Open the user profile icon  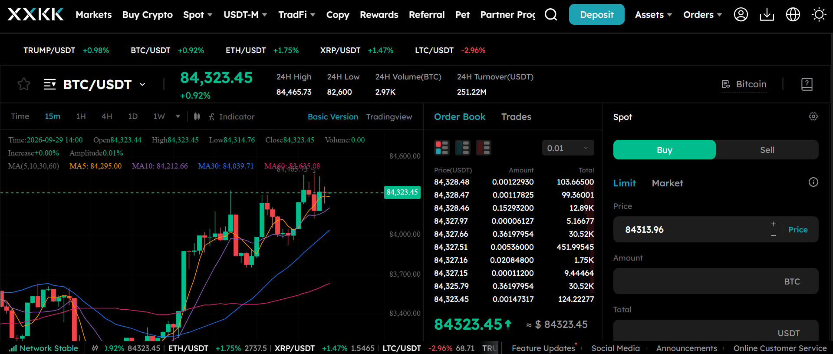pos(741,14)
